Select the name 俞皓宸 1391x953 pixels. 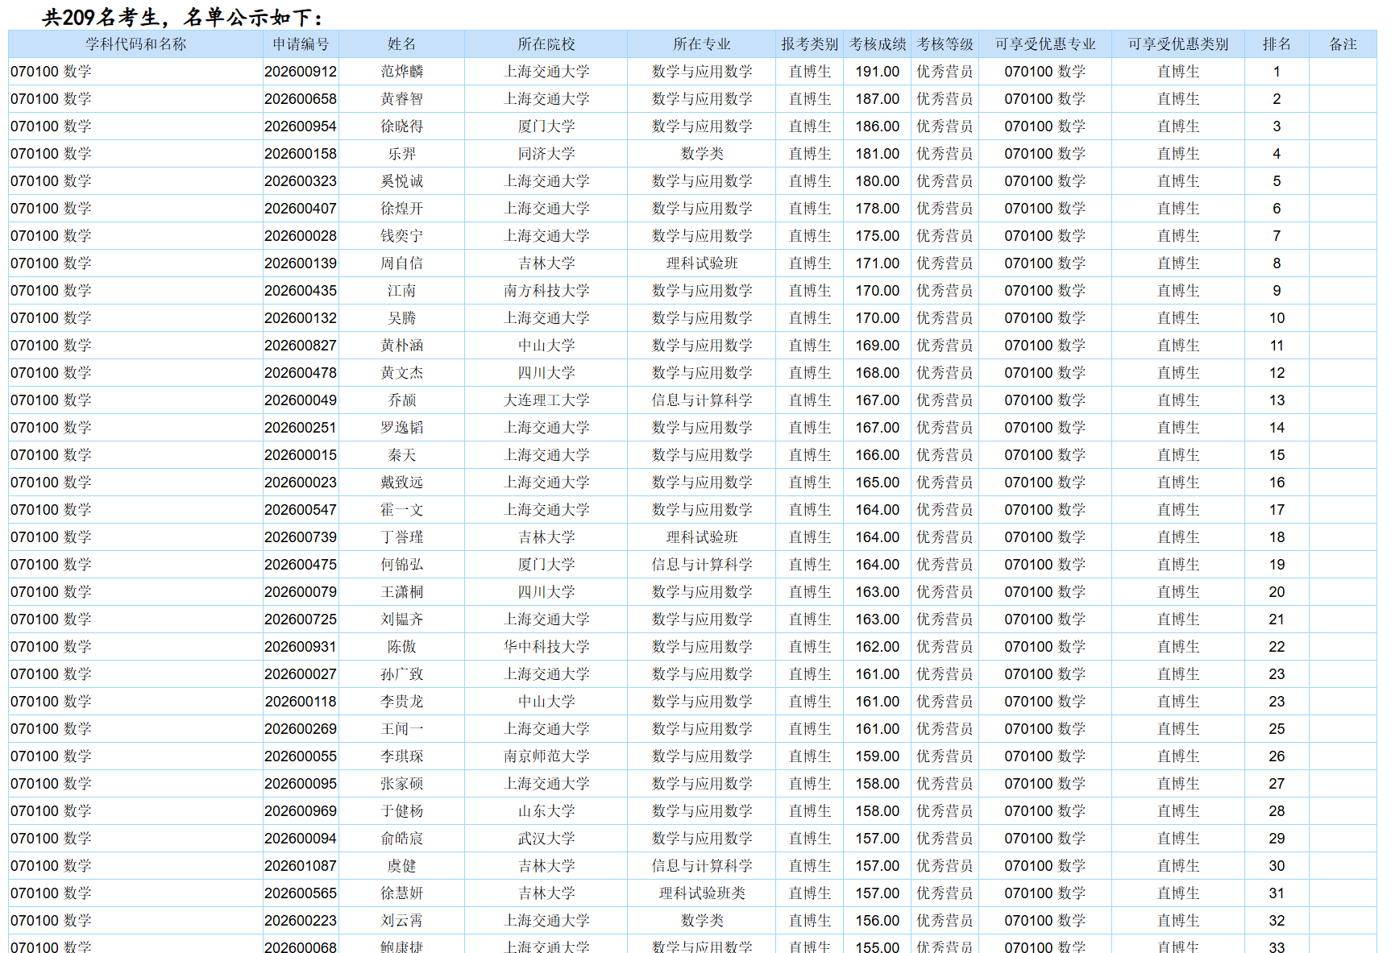(x=401, y=839)
